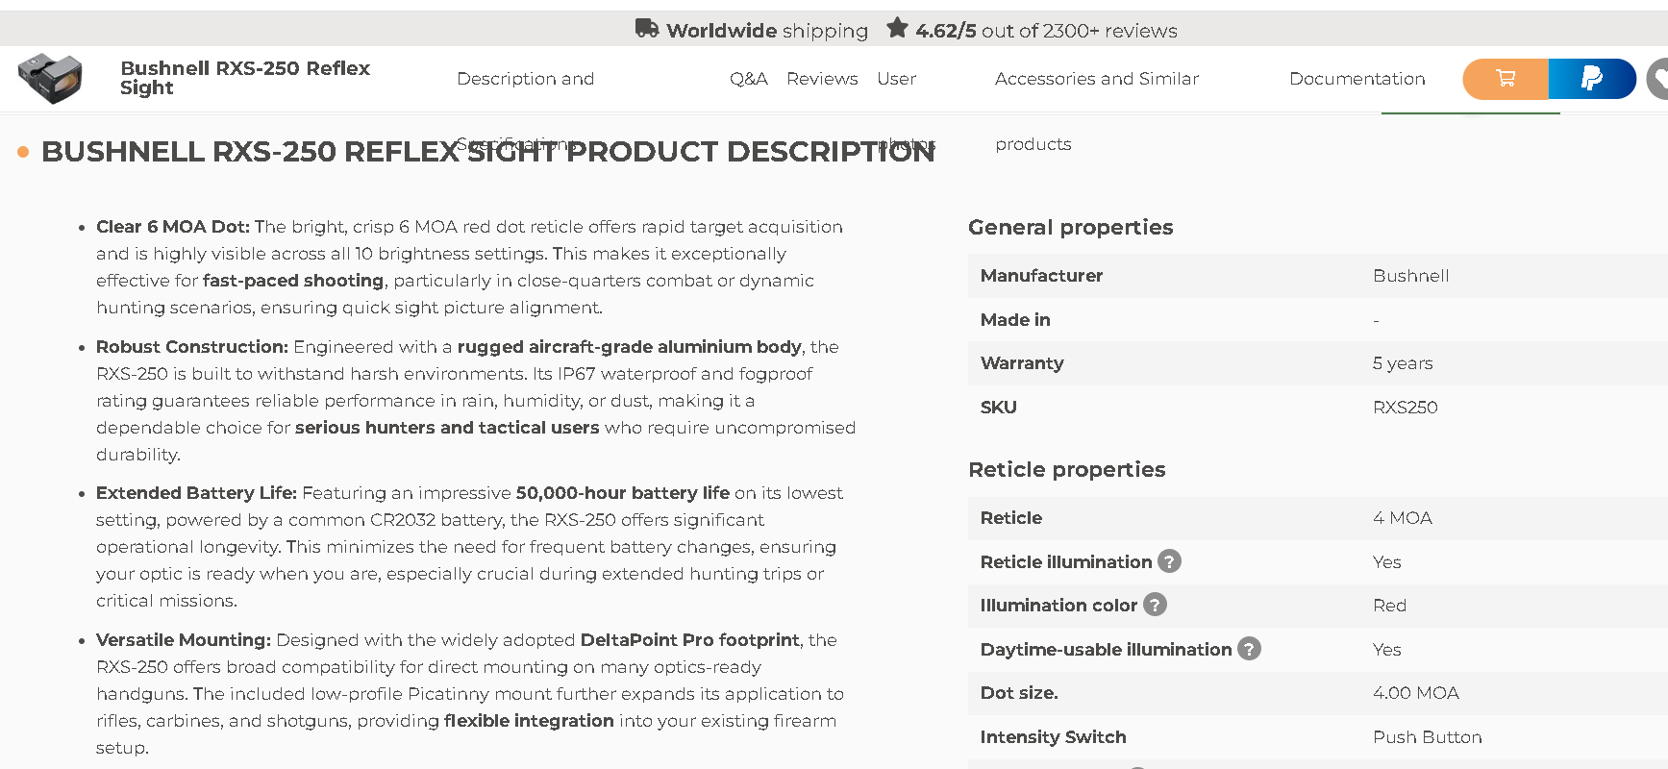Click the Bushnell RXS-250 Reflex Sight title
This screenshot has width=1668, height=769.
pyautogui.click(x=244, y=78)
